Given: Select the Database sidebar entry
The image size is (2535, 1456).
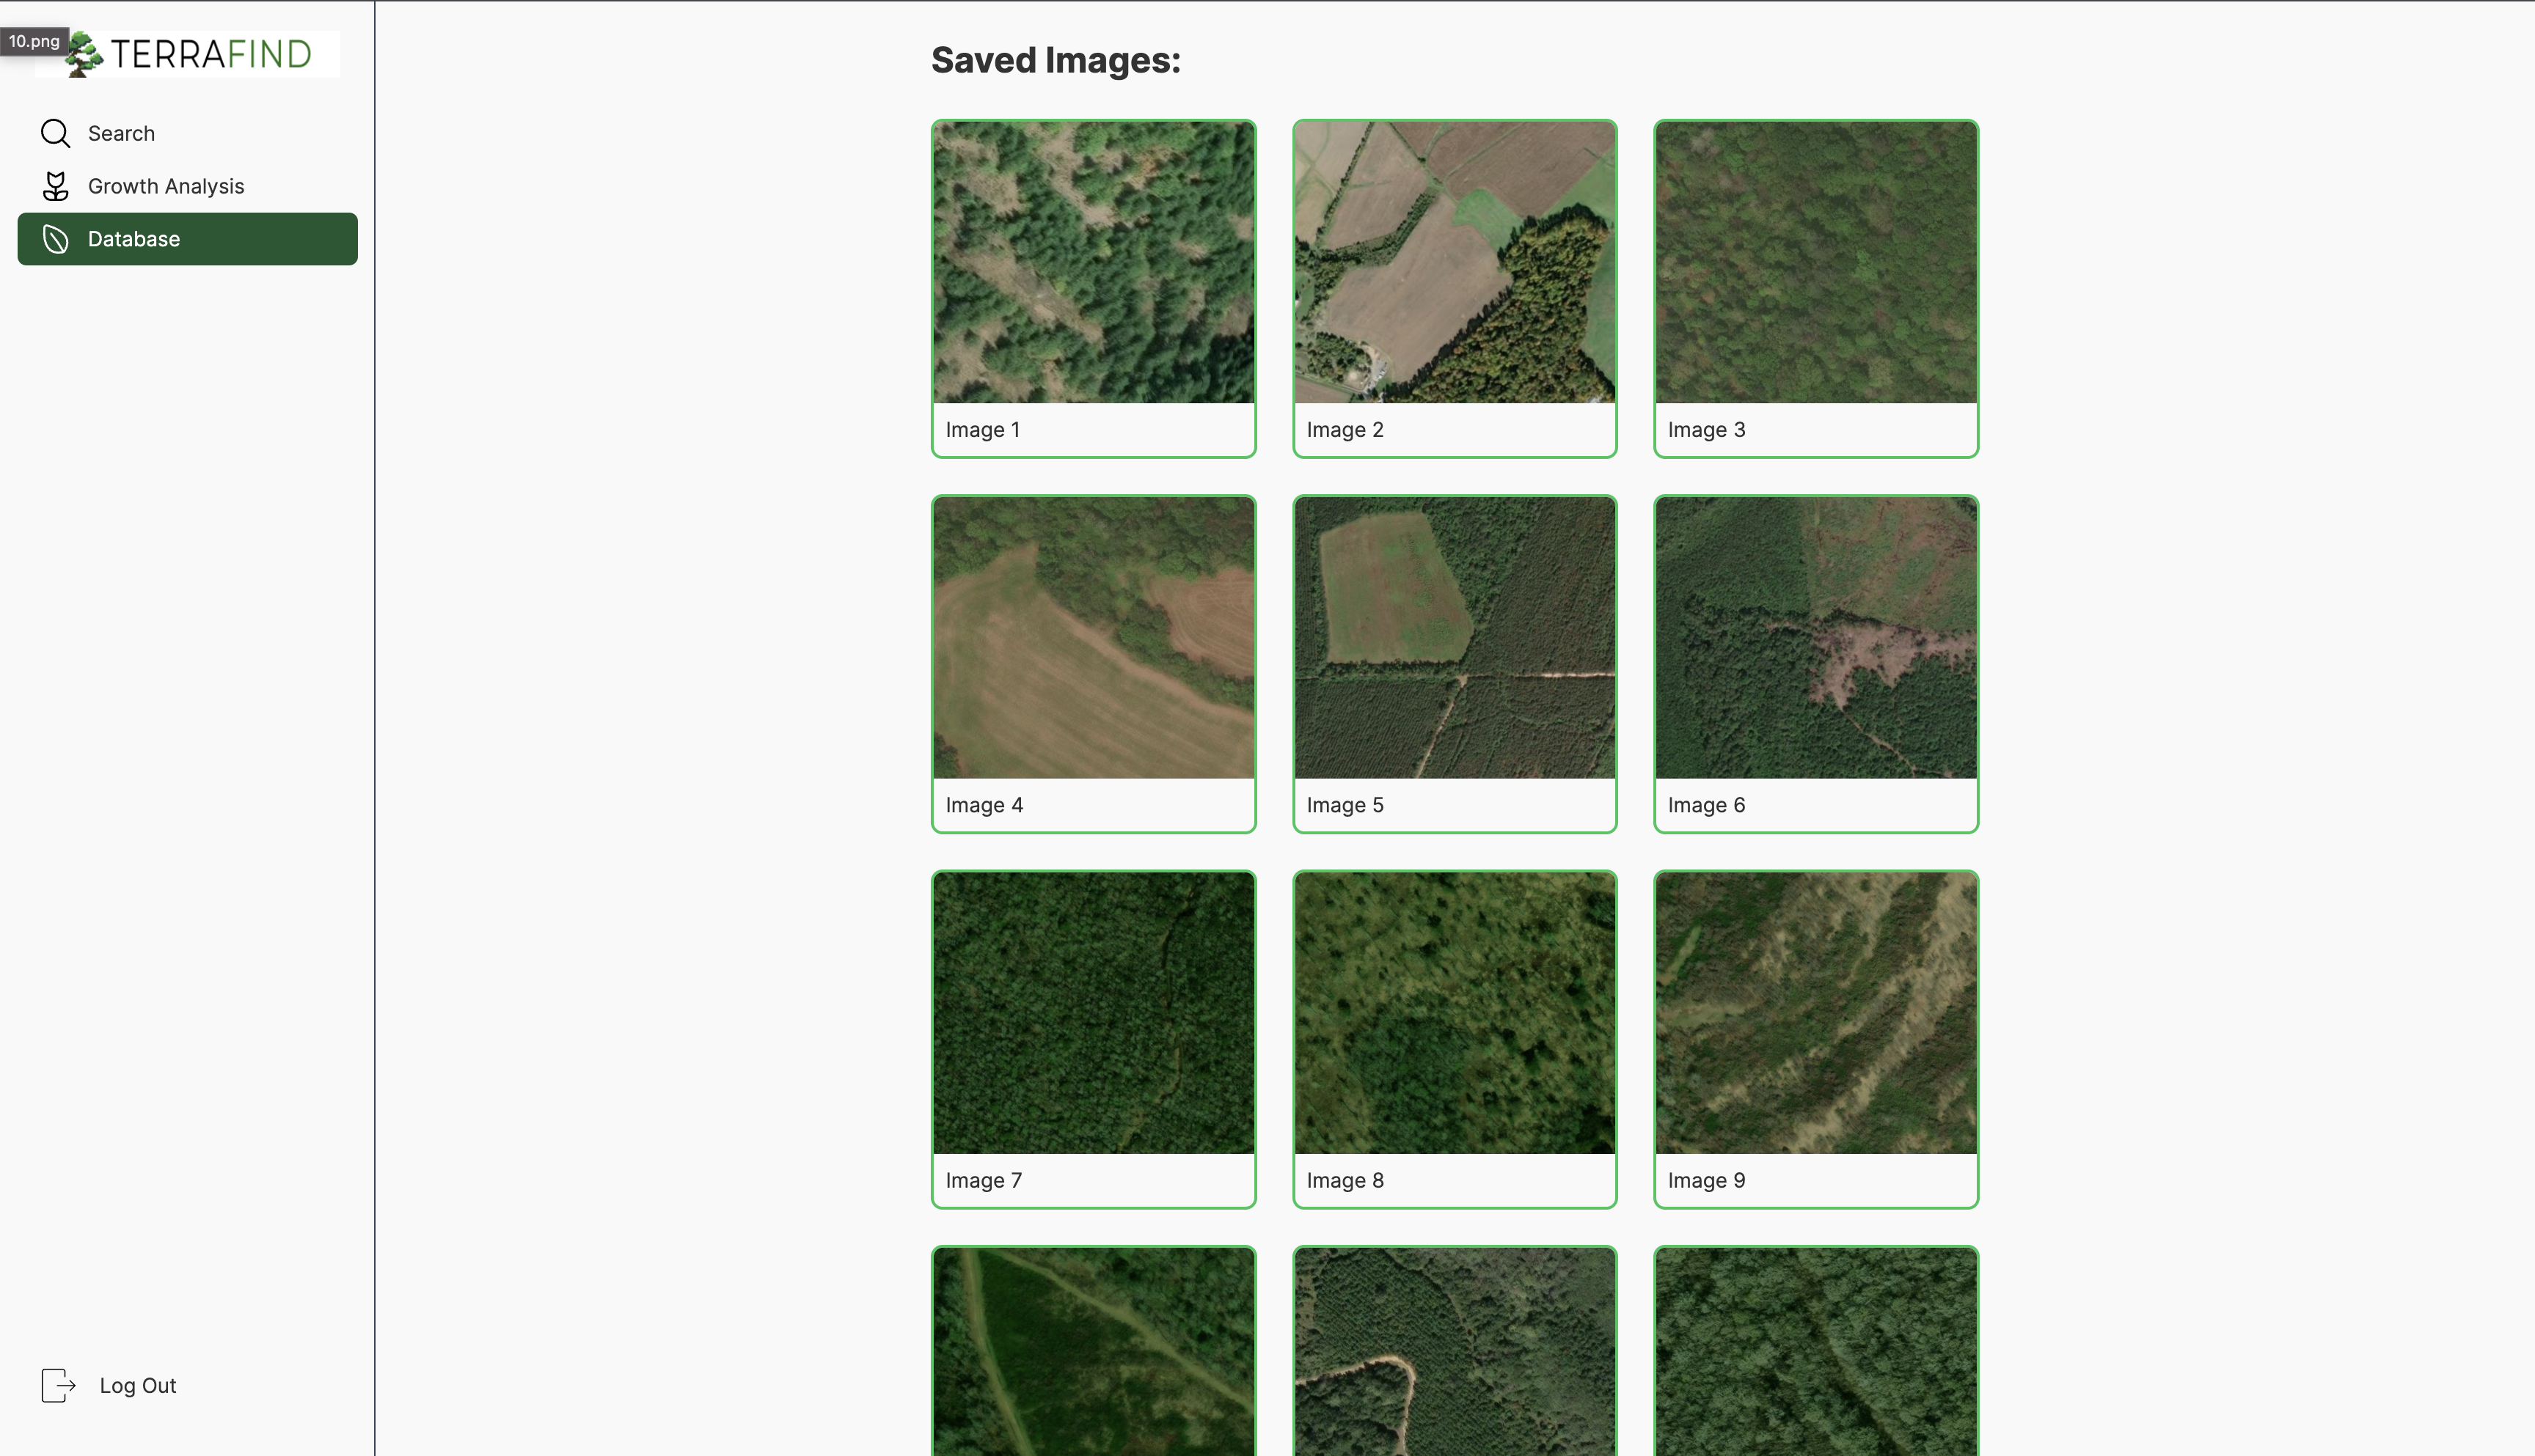Looking at the screenshot, I should coord(134,239).
